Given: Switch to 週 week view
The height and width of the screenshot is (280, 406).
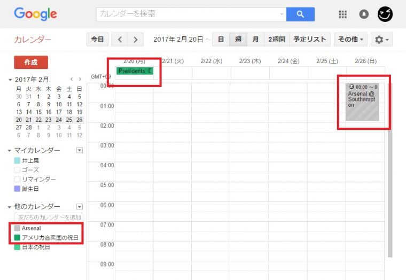Looking at the screenshot, I should pyautogui.click(x=238, y=40).
